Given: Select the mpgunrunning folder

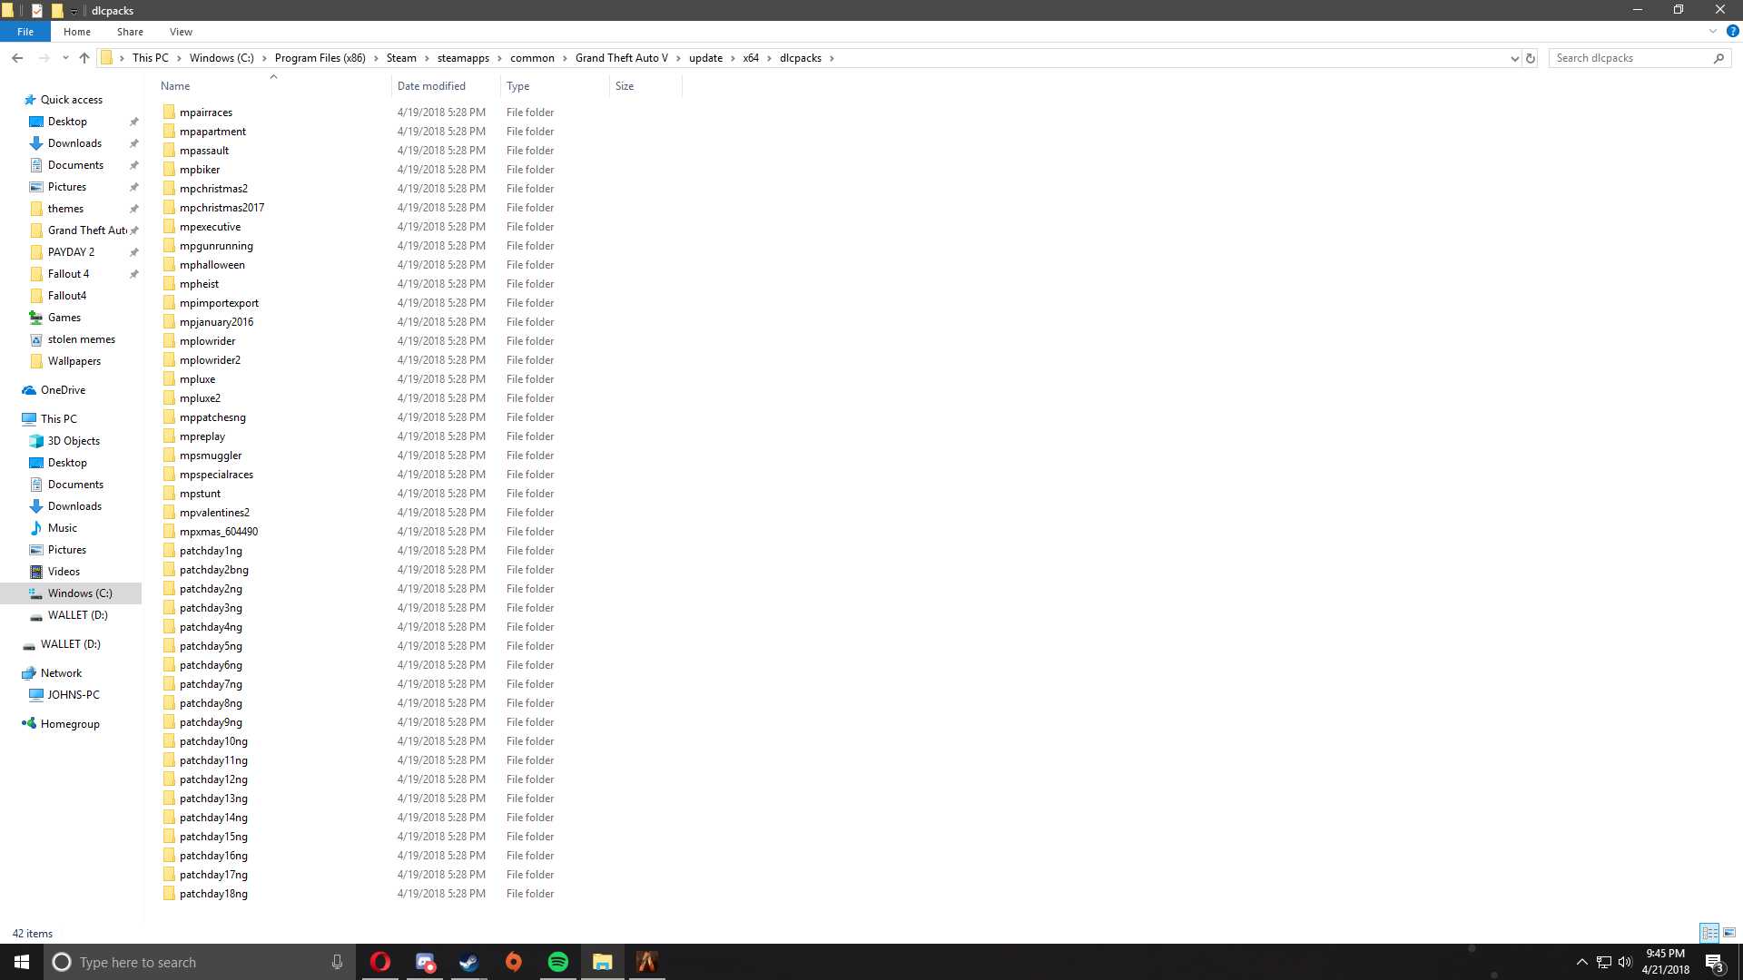Looking at the screenshot, I should (x=216, y=246).
